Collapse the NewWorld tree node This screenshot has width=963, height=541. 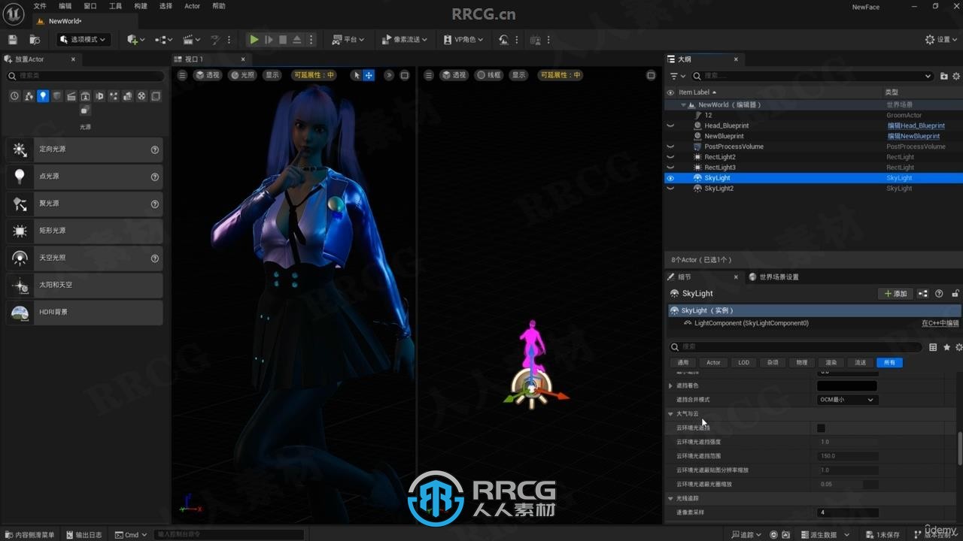(x=683, y=105)
